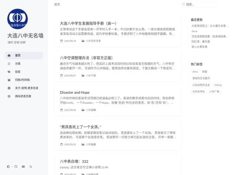Click folder icon under 男孩喜欢上了一个女孩 post
Image resolution: width=234 pixels, height=175 pixels.
(83, 144)
